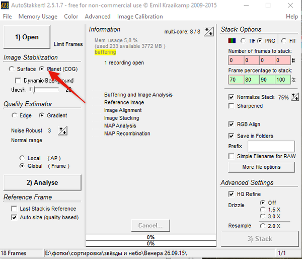Image resolution: width=302 pixels, height=259 pixels.
Task: Select Planet (COG) stabilization mode
Action: (43, 69)
